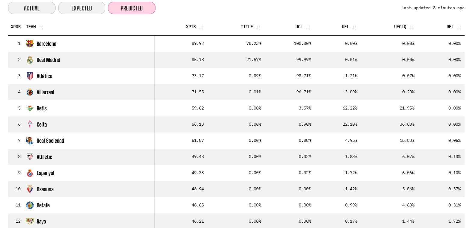Click the UCL column header
This screenshot has width=470, height=228.
tap(299, 27)
